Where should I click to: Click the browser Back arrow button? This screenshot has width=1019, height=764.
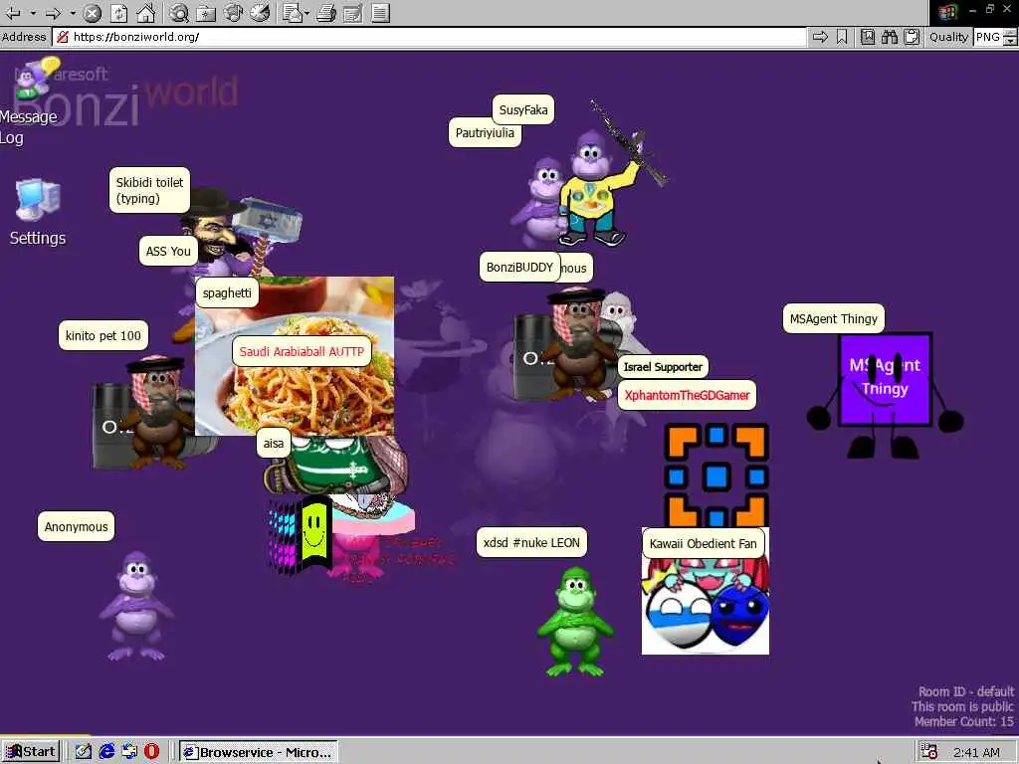click(x=12, y=12)
